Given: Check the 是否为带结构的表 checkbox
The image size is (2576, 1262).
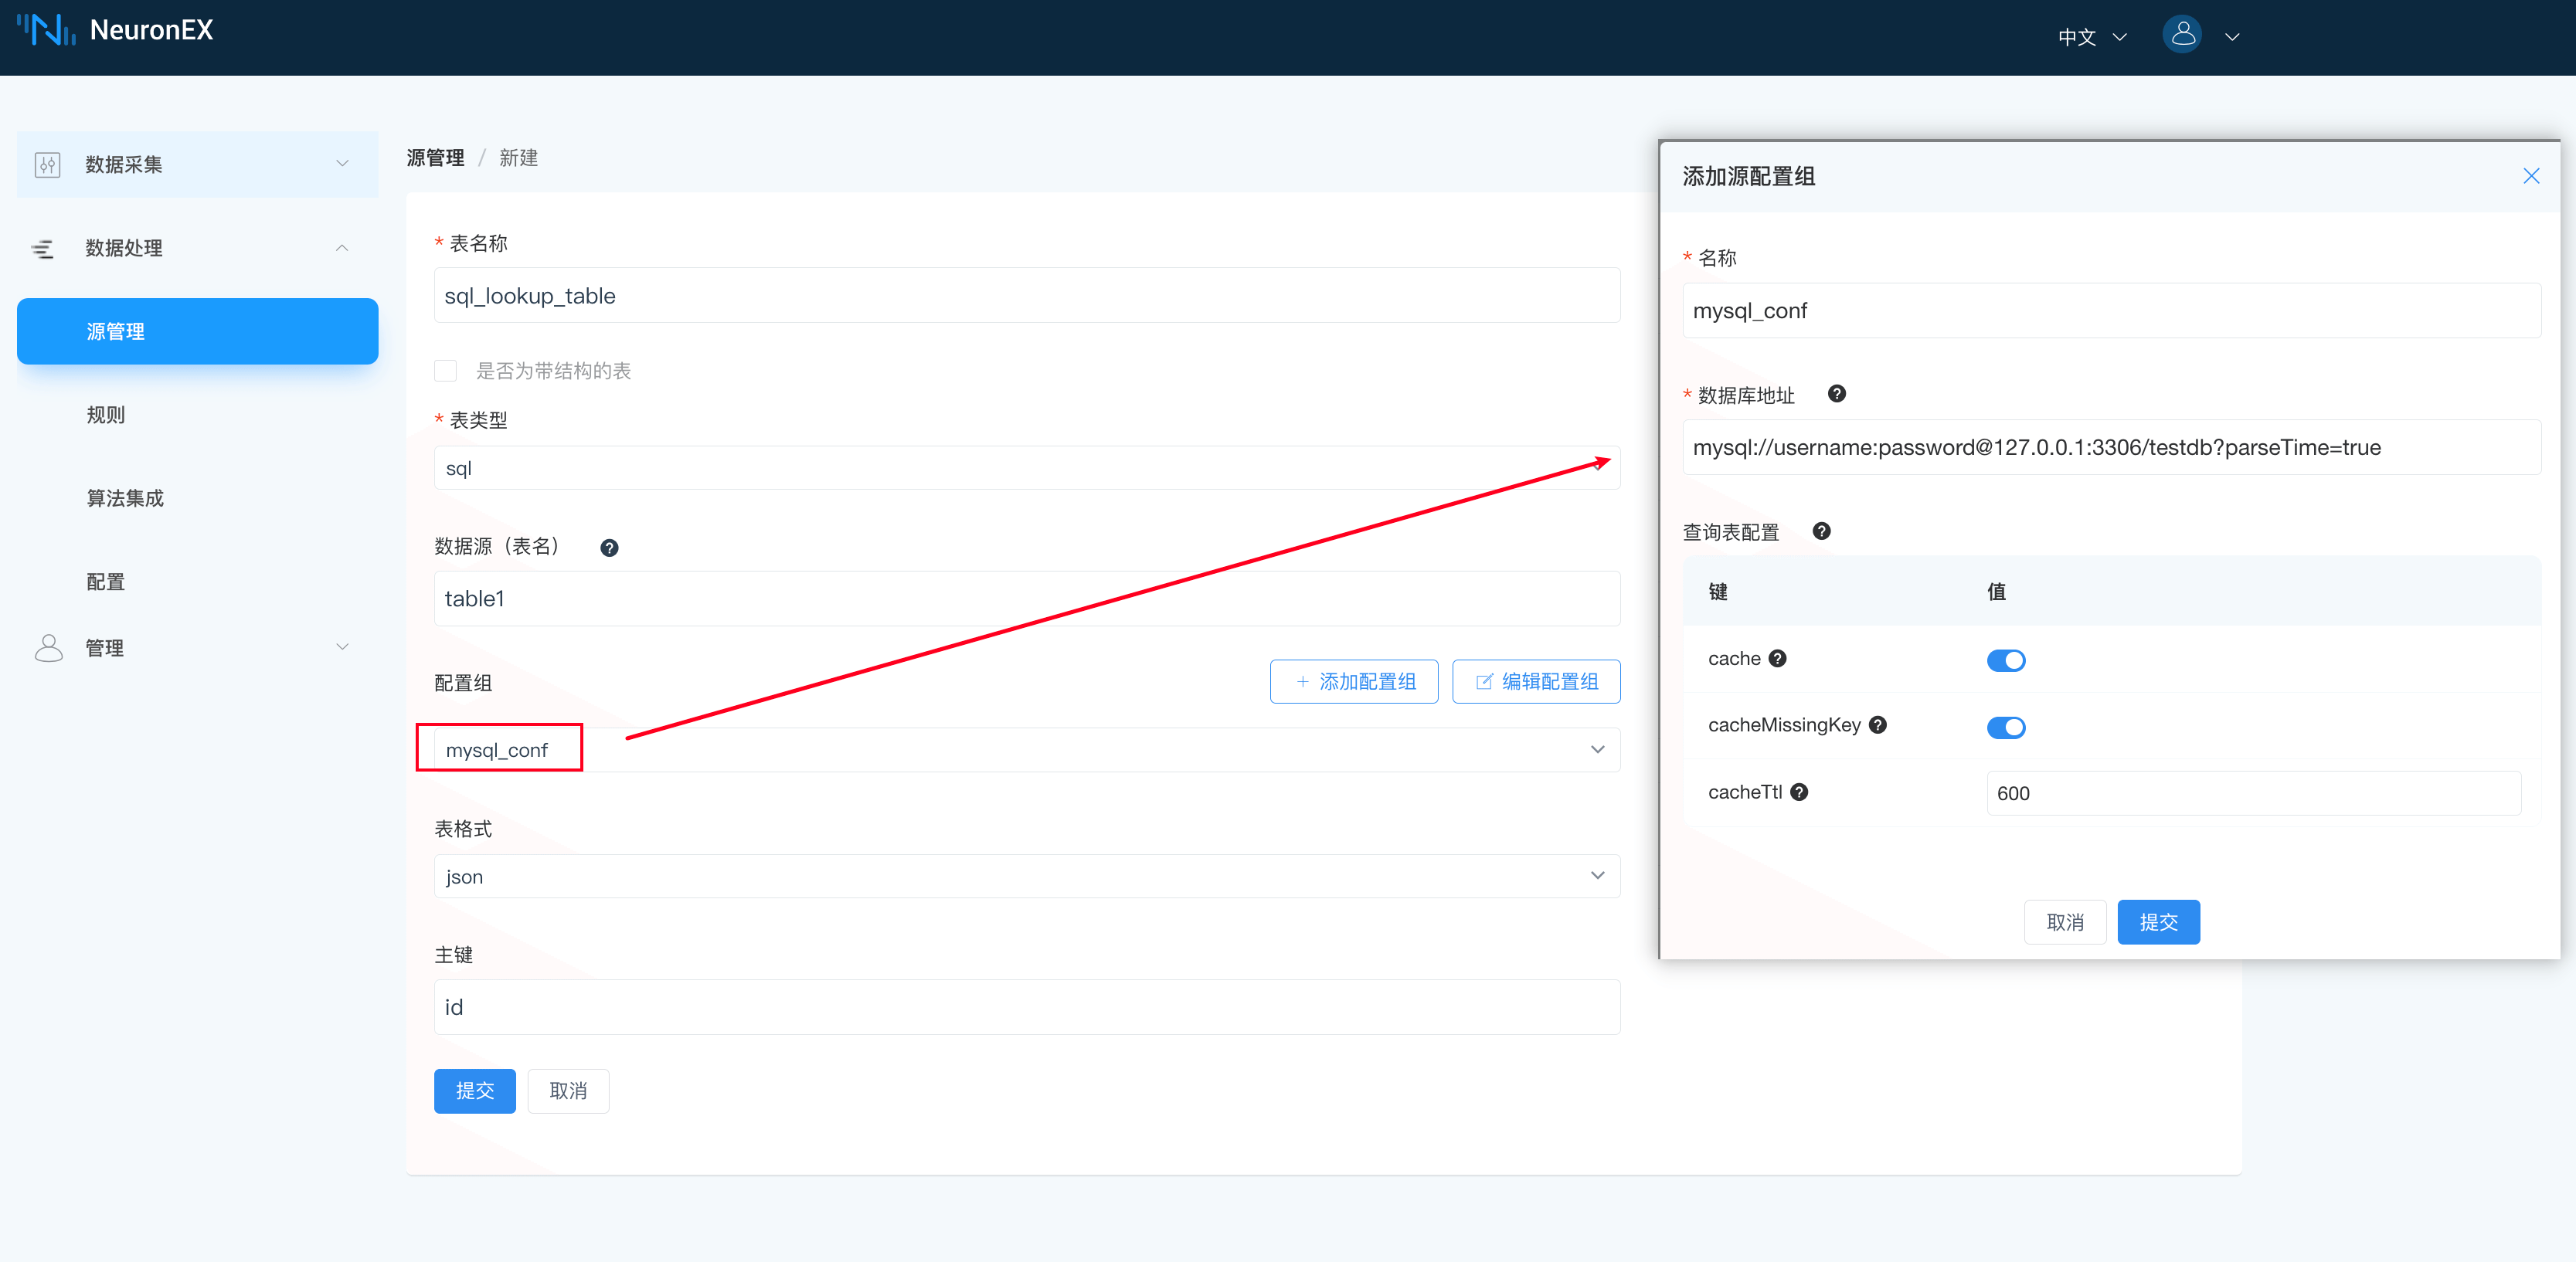Looking at the screenshot, I should click(446, 370).
